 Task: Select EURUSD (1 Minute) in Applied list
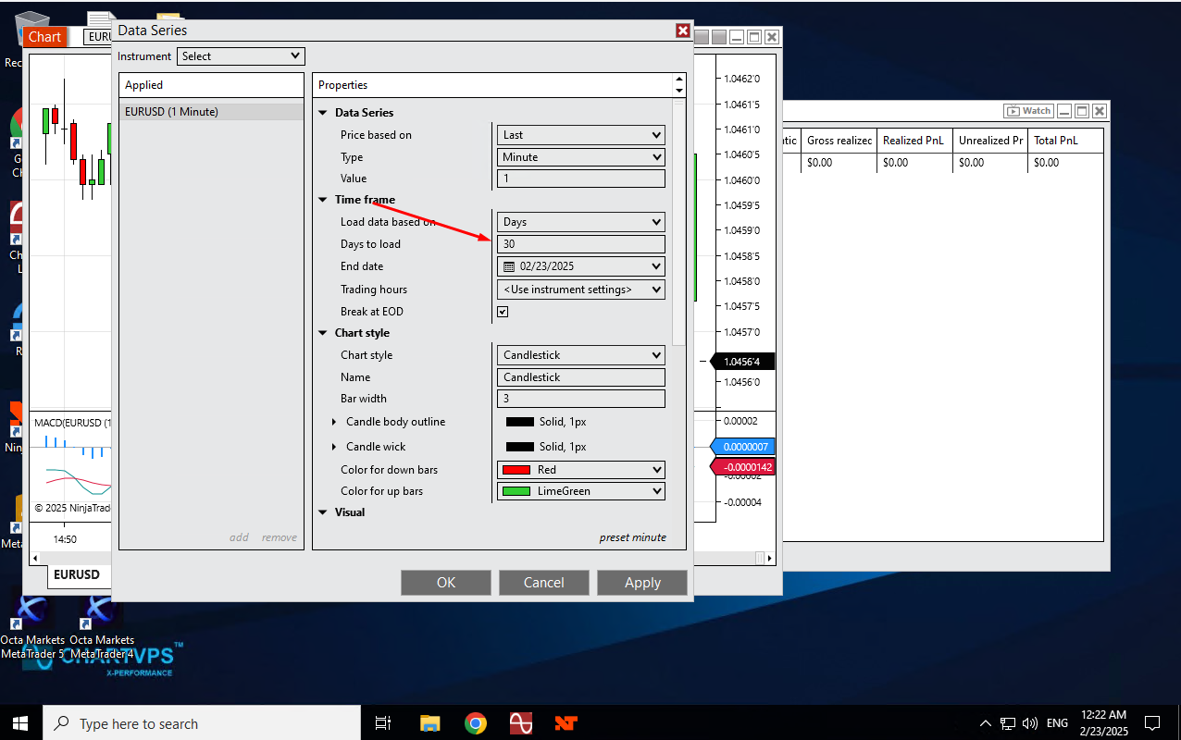172,112
